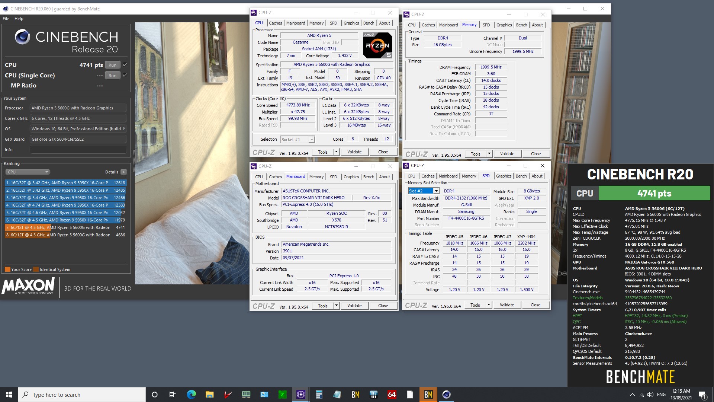Click the green RAM module taskbar icon
714x402 pixels.
click(246, 395)
